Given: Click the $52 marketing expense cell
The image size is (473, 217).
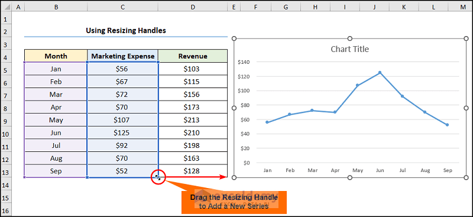Looking at the screenshot, I should coord(123,171).
